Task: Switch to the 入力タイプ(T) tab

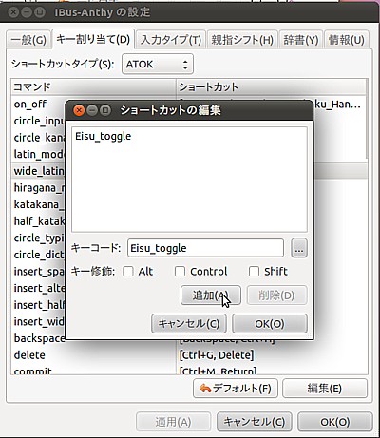Action: [x=171, y=40]
